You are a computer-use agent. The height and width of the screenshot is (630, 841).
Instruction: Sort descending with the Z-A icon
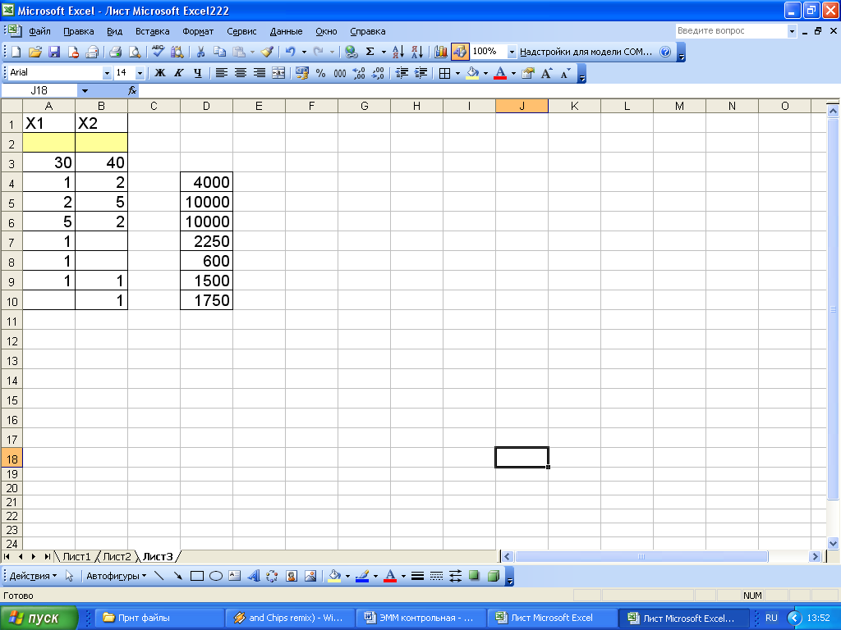point(417,52)
